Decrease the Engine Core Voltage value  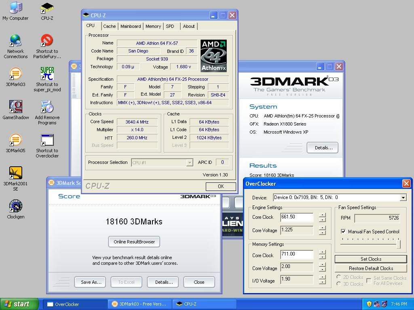pyautogui.click(x=322, y=232)
